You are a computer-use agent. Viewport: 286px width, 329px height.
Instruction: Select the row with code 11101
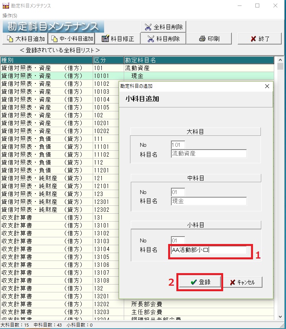tap(59, 147)
